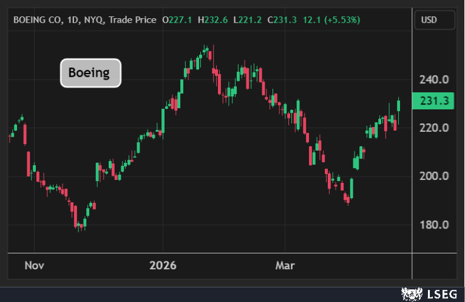This screenshot has width=465, height=302.
Task: Click the BOEING CO symbol name
Action: (x=36, y=20)
